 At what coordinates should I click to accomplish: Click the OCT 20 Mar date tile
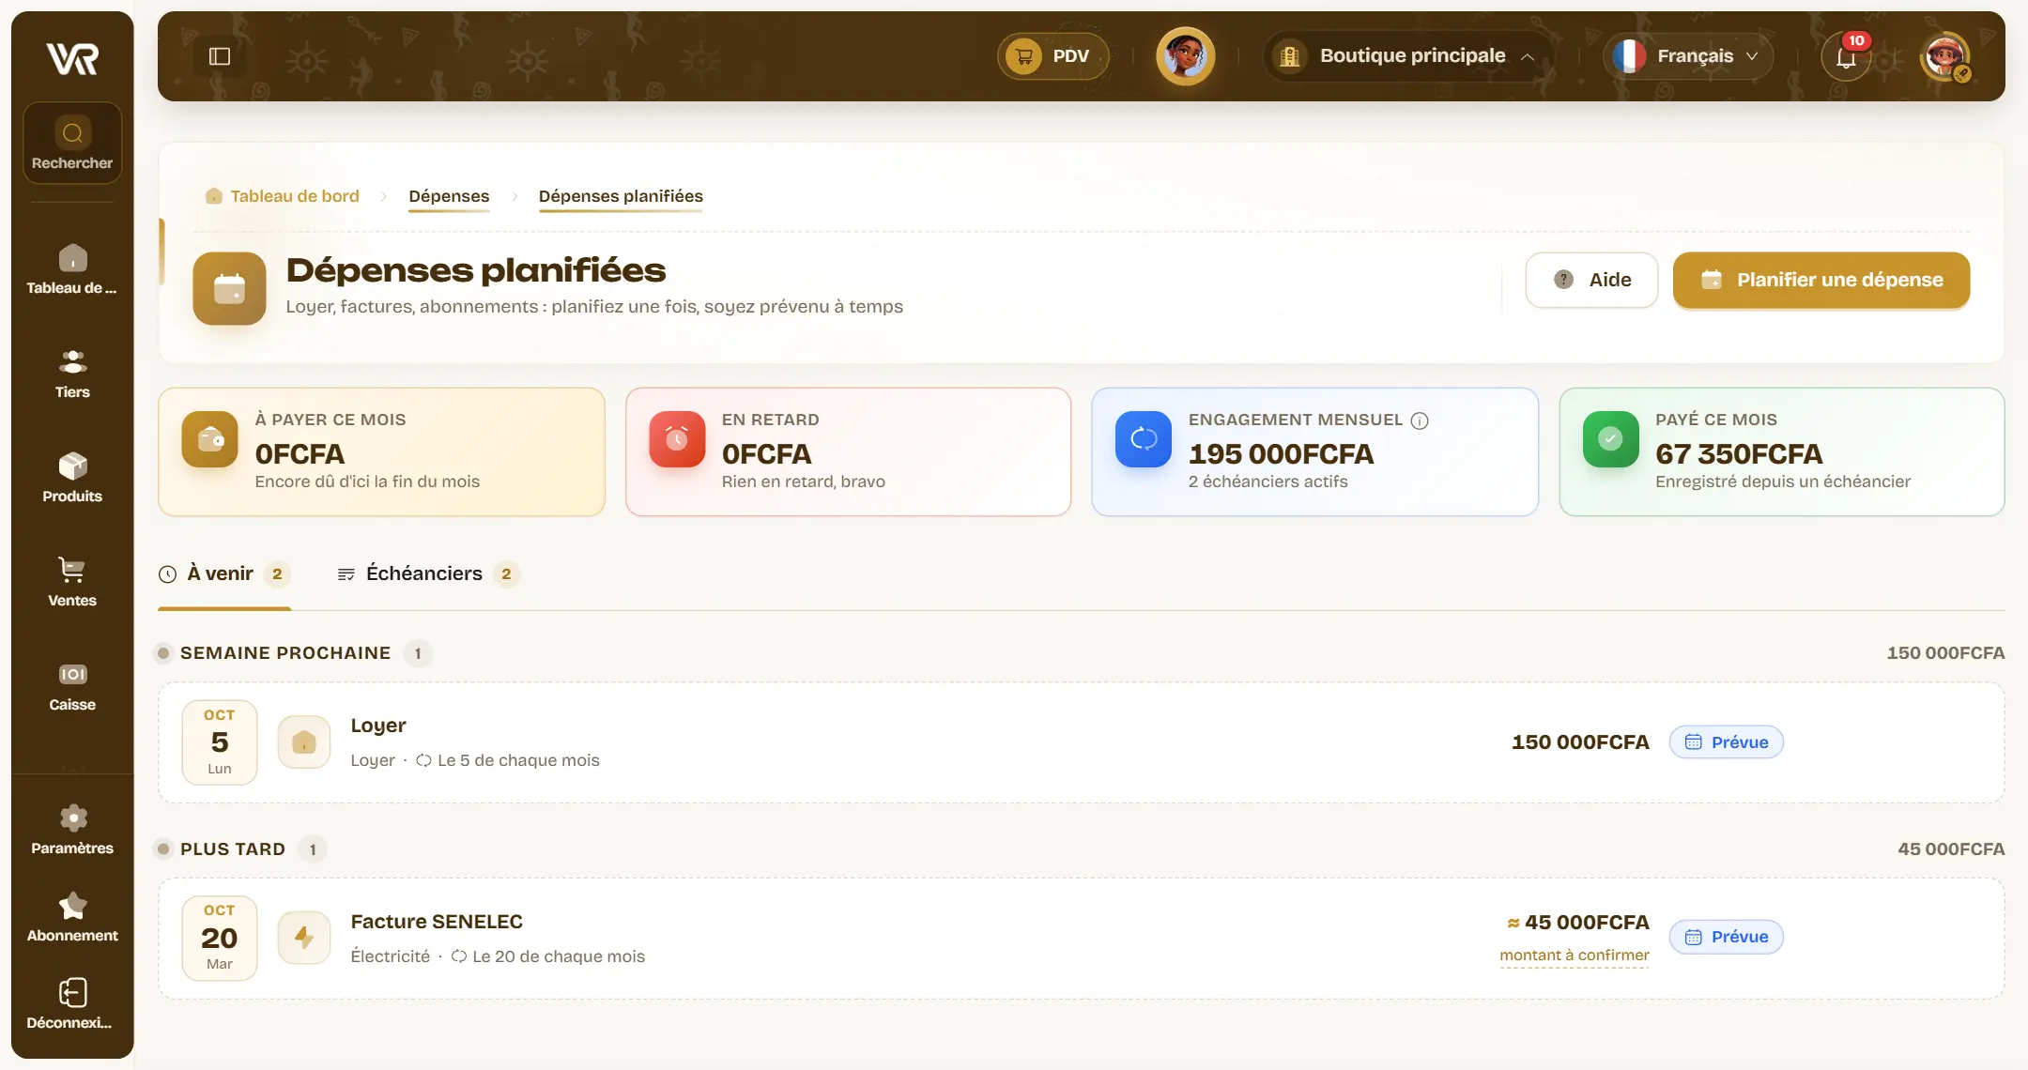coord(220,939)
